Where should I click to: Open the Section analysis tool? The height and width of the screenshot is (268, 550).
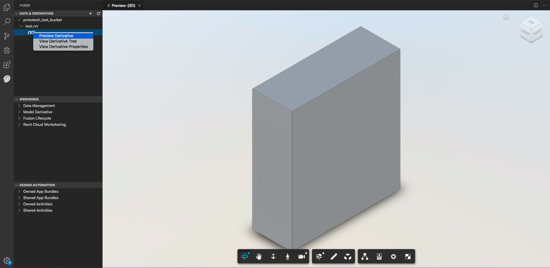(319, 257)
